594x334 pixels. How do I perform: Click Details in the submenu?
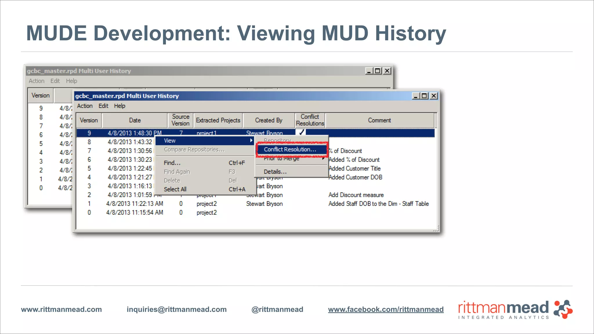pyautogui.click(x=275, y=172)
